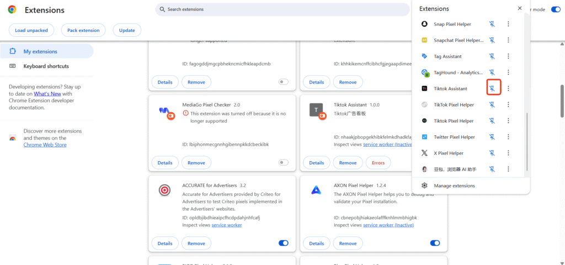The height and width of the screenshot is (265, 565).
Task: Click the Tiktok Assistant icon in popup list
Action: [x=424, y=89]
